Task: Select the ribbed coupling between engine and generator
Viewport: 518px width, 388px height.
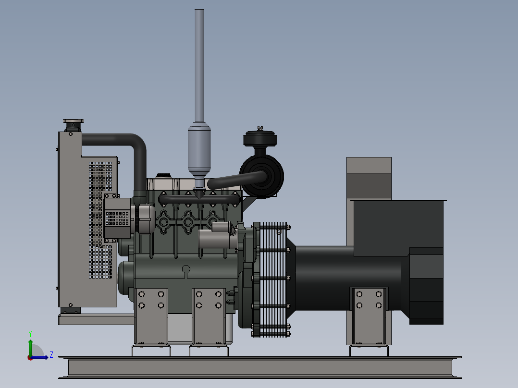Action: 274,279
